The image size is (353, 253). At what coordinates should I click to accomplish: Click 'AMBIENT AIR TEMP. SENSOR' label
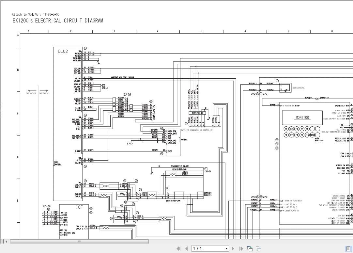pos(122,77)
